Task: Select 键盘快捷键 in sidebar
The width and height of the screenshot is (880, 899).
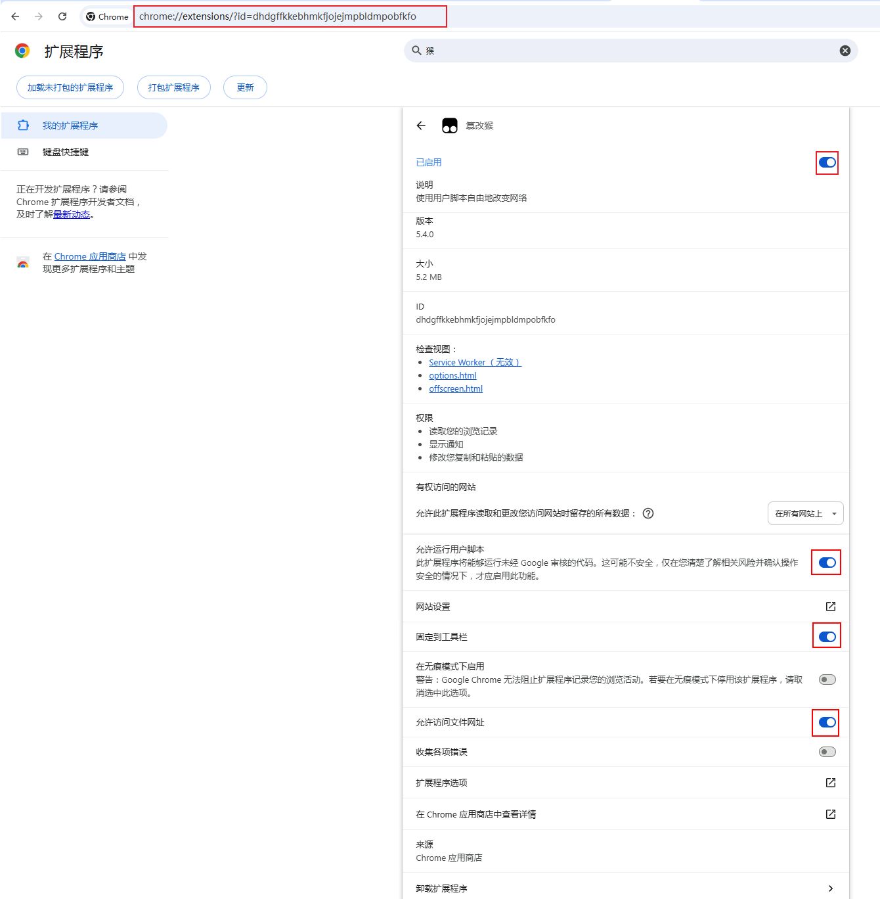Action: 66,152
